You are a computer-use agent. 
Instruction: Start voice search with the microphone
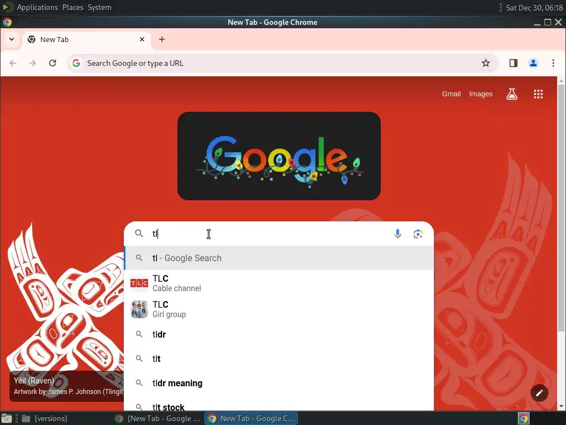point(397,234)
